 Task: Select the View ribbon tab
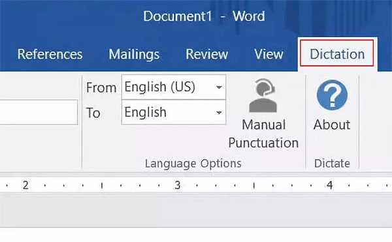tap(269, 54)
